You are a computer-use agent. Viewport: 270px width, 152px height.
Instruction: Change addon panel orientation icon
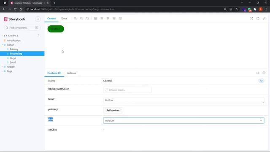(x=258, y=73)
